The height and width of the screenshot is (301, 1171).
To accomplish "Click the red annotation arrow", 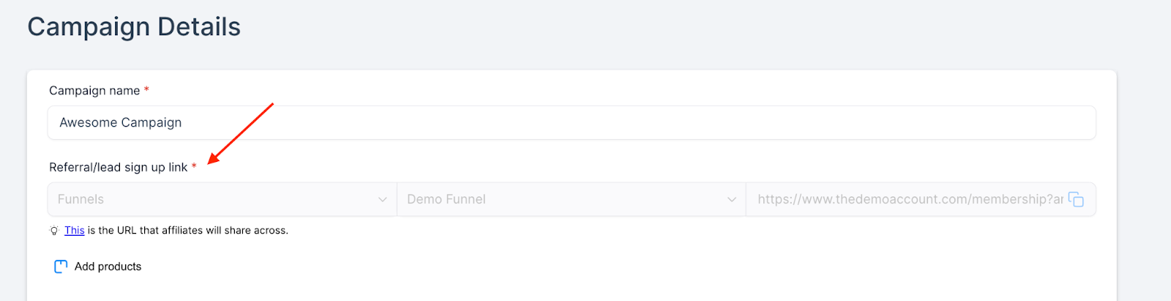I will point(241,133).
